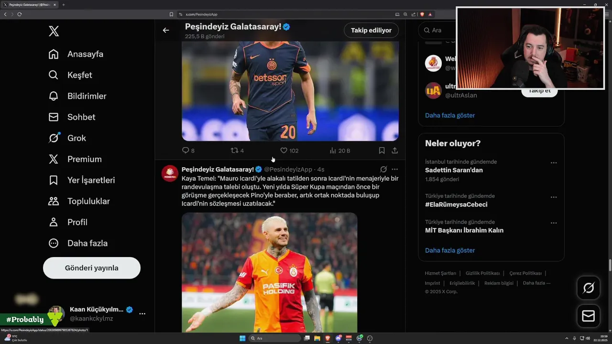This screenshot has width=612, height=344.
Task: Click browser back arrow
Action: pyautogui.click(x=5, y=14)
